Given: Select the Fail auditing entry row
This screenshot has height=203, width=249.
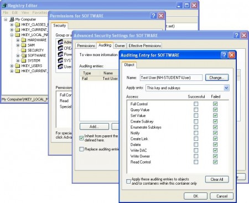Looking at the screenshot, I should click(100, 79).
